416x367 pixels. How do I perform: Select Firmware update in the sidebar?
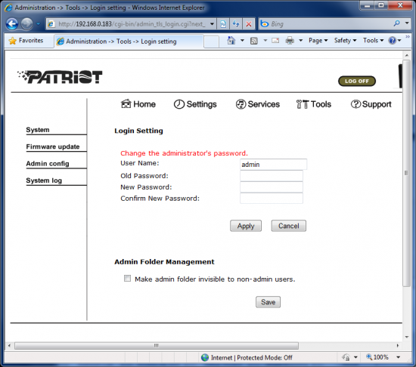(x=53, y=146)
